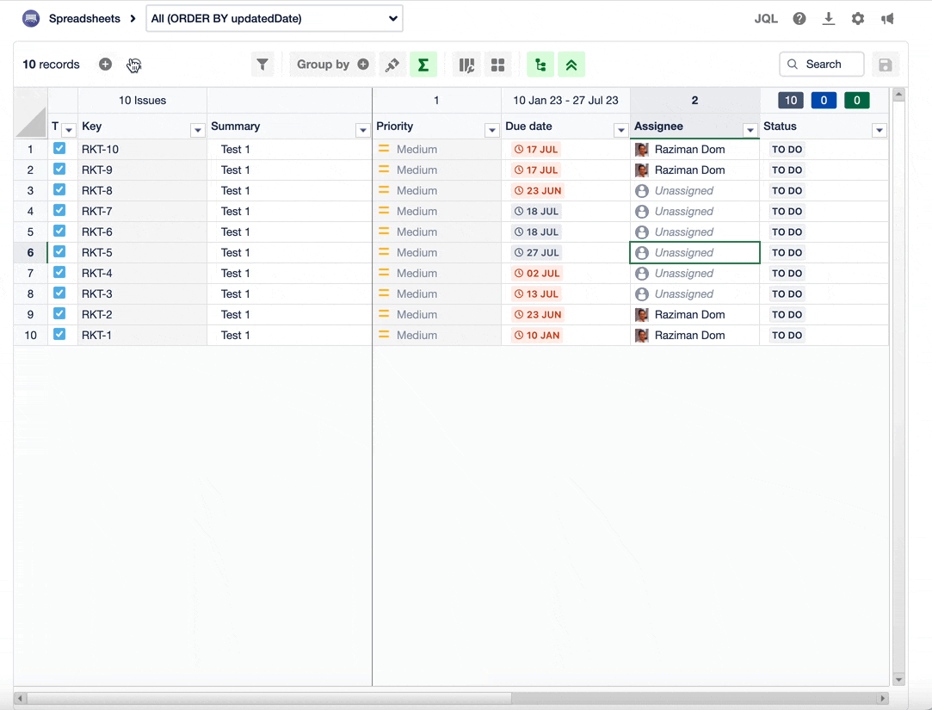Click the download icon in top bar
Image resolution: width=932 pixels, height=710 pixels.
click(x=829, y=18)
